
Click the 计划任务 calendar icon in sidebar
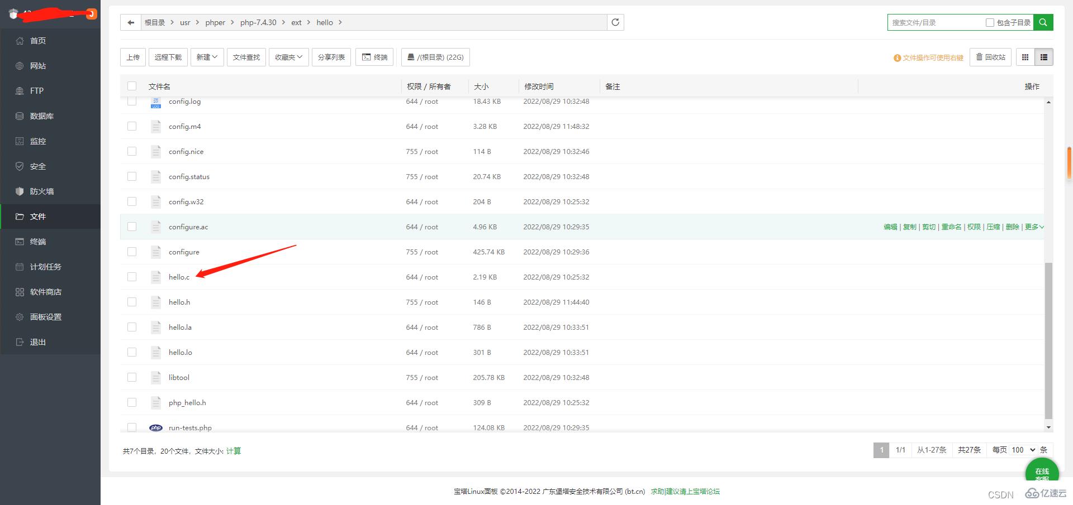(x=20, y=267)
